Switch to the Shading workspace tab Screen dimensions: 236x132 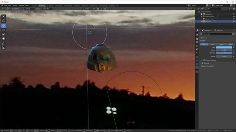(x=77, y=6)
